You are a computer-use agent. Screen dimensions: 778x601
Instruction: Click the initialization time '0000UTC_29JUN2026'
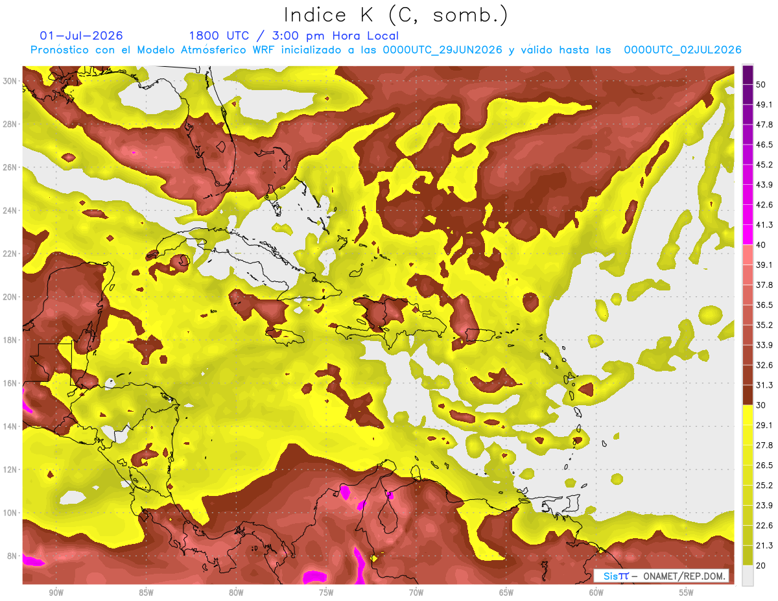click(x=443, y=50)
